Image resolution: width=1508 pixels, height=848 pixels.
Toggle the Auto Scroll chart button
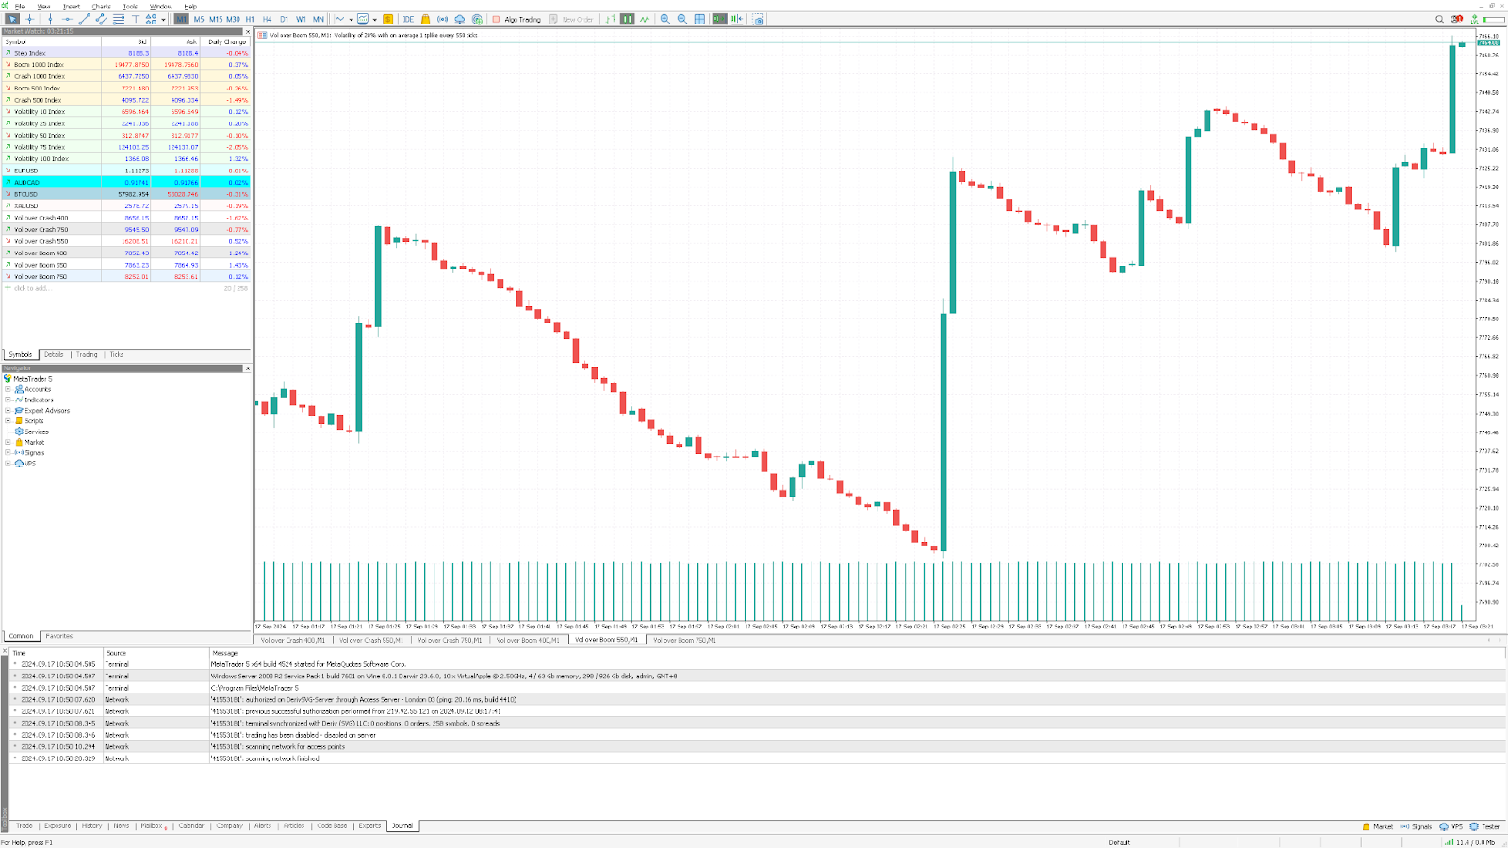tap(719, 19)
